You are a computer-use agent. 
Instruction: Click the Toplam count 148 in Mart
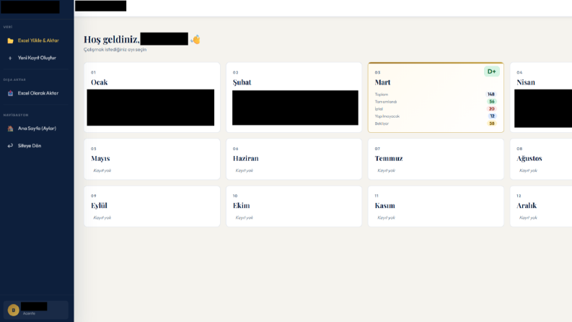(x=491, y=94)
